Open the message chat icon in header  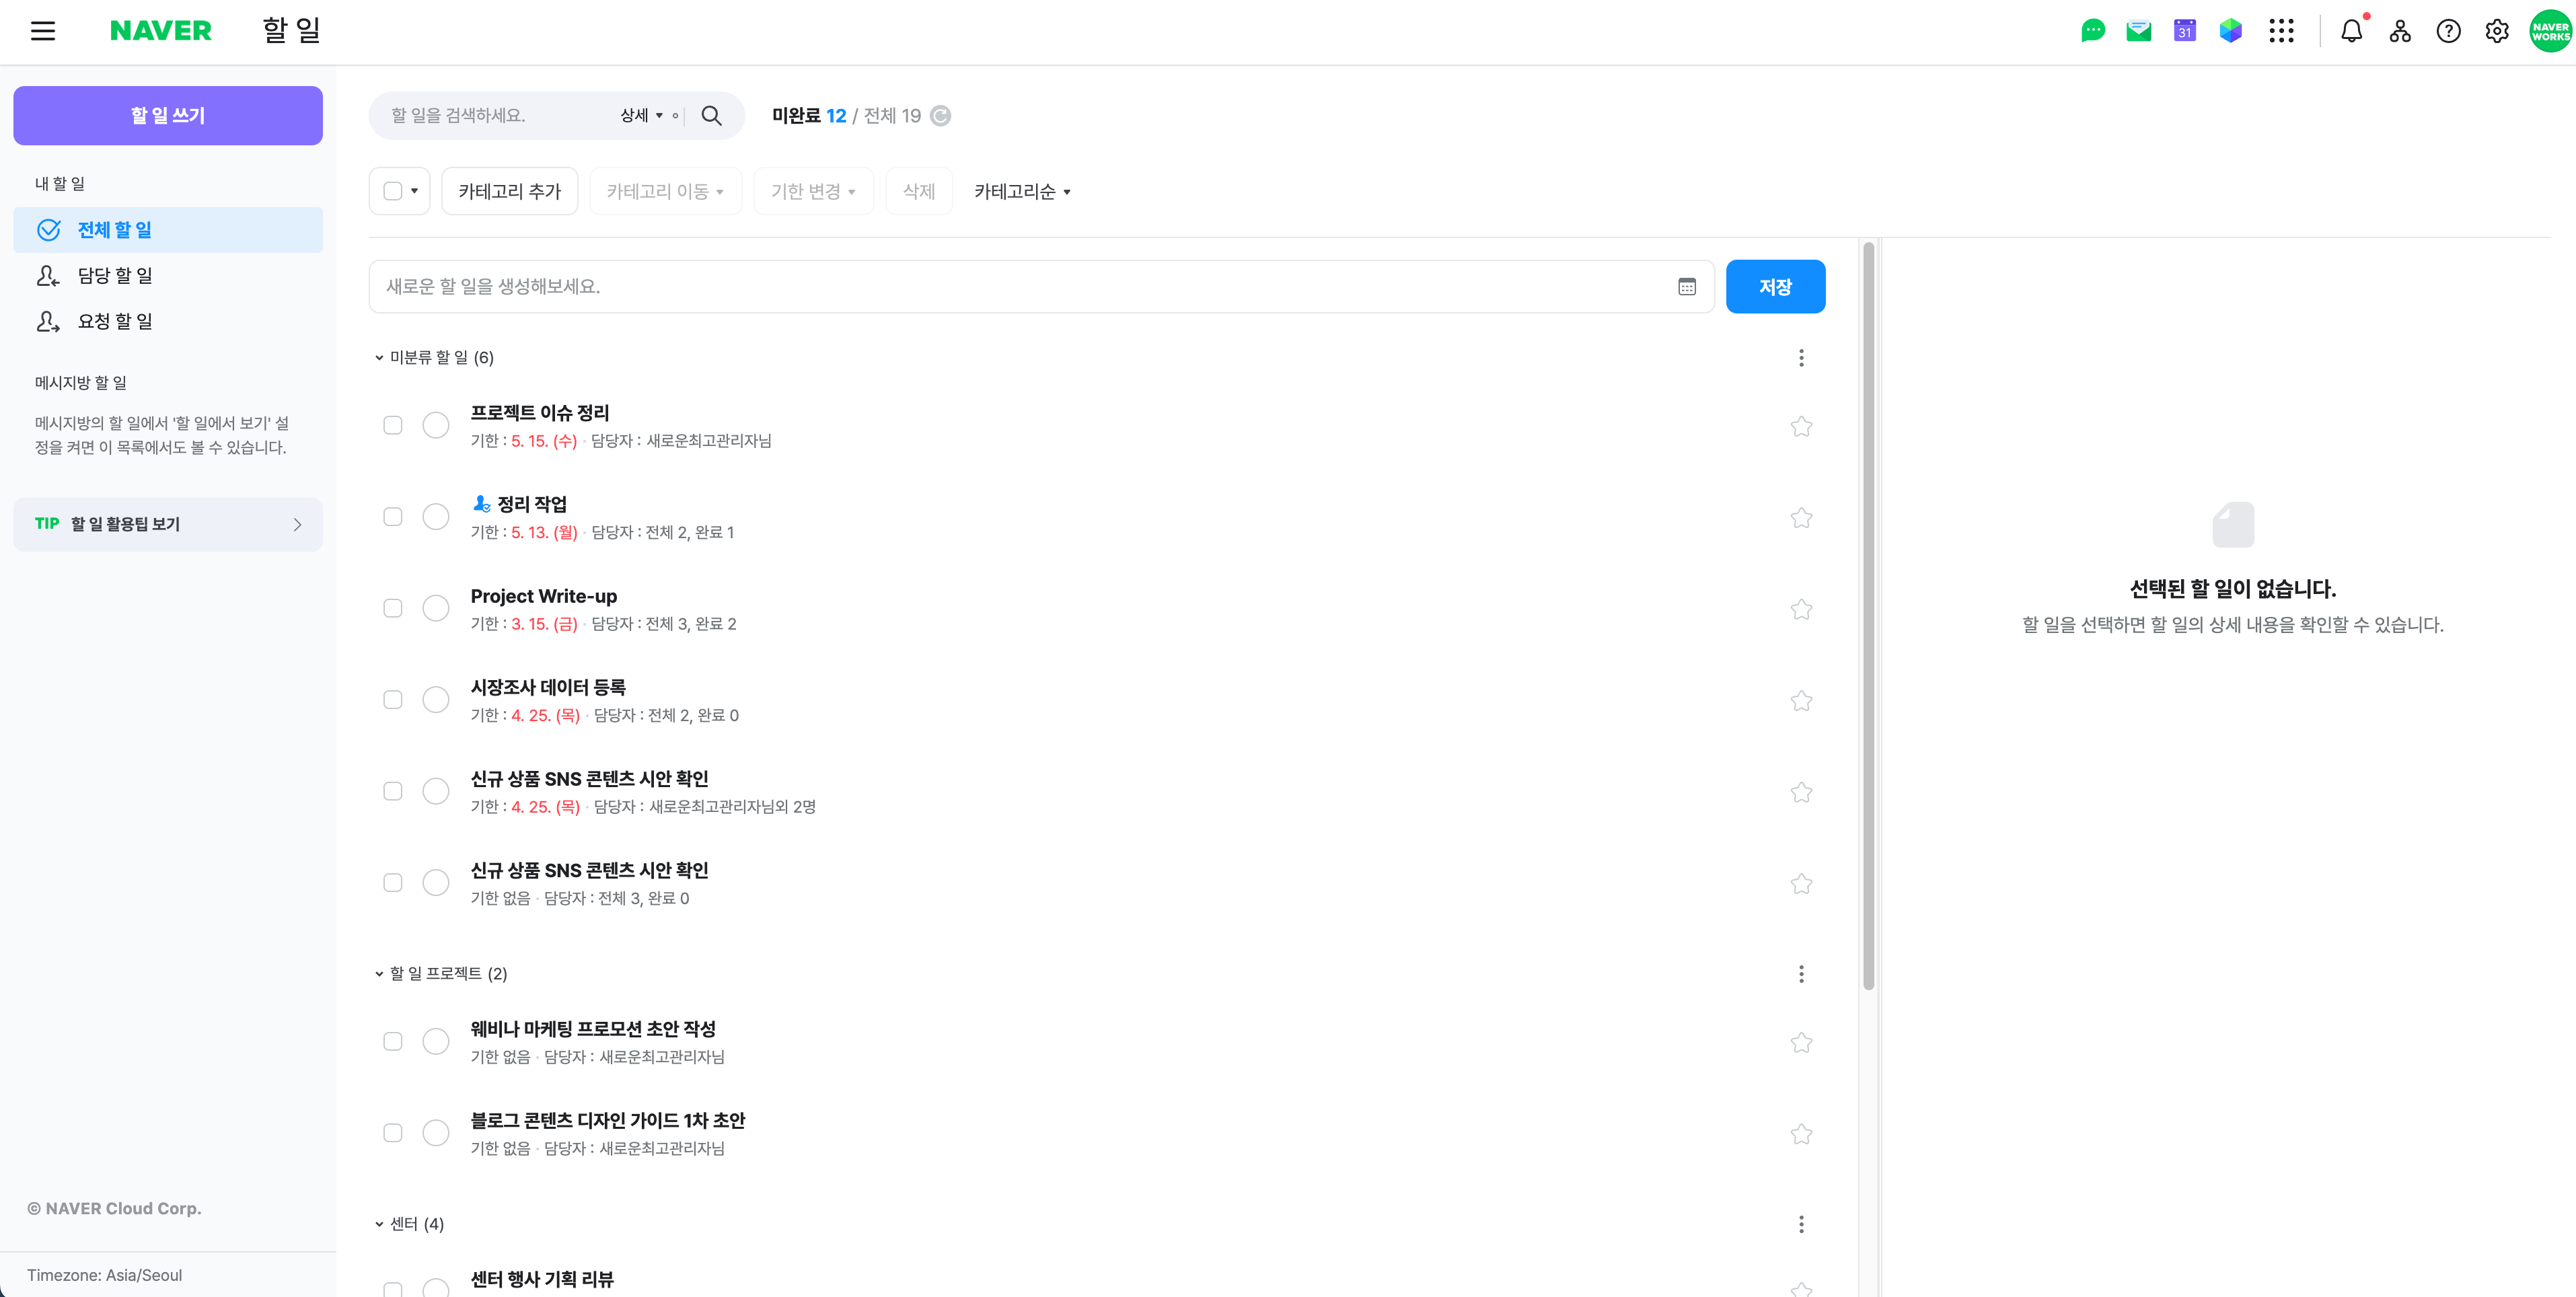pyautogui.click(x=2092, y=31)
